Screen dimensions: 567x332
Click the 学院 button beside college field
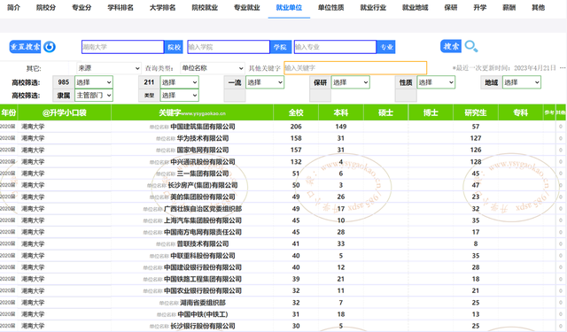pyautogui.click(x=280, y=47)
